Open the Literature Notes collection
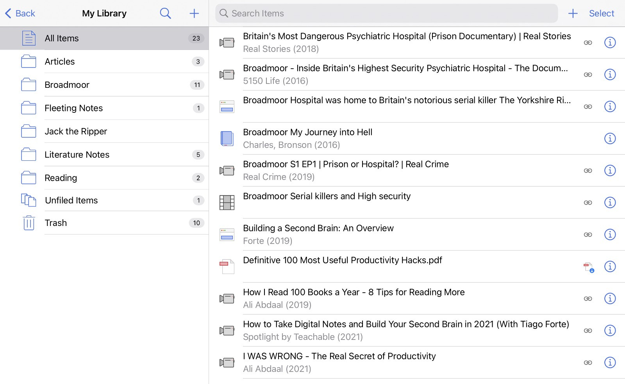This screenshot has height=384, width=625. coord(104,155)
